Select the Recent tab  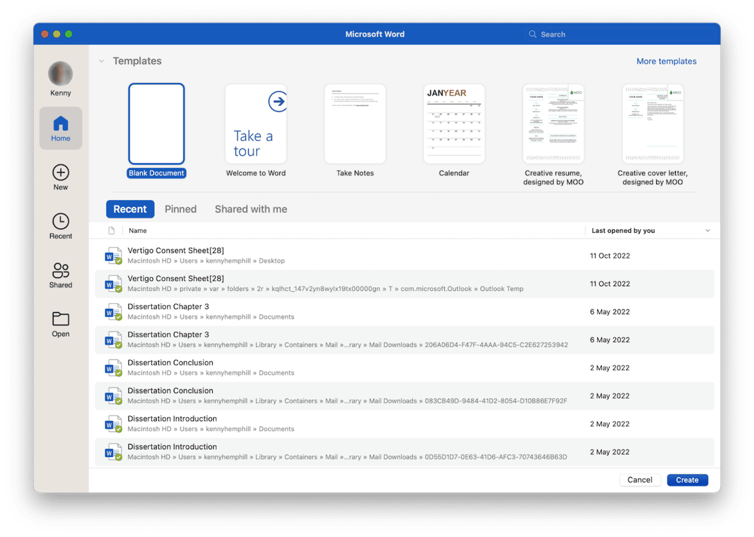[130, 210]
